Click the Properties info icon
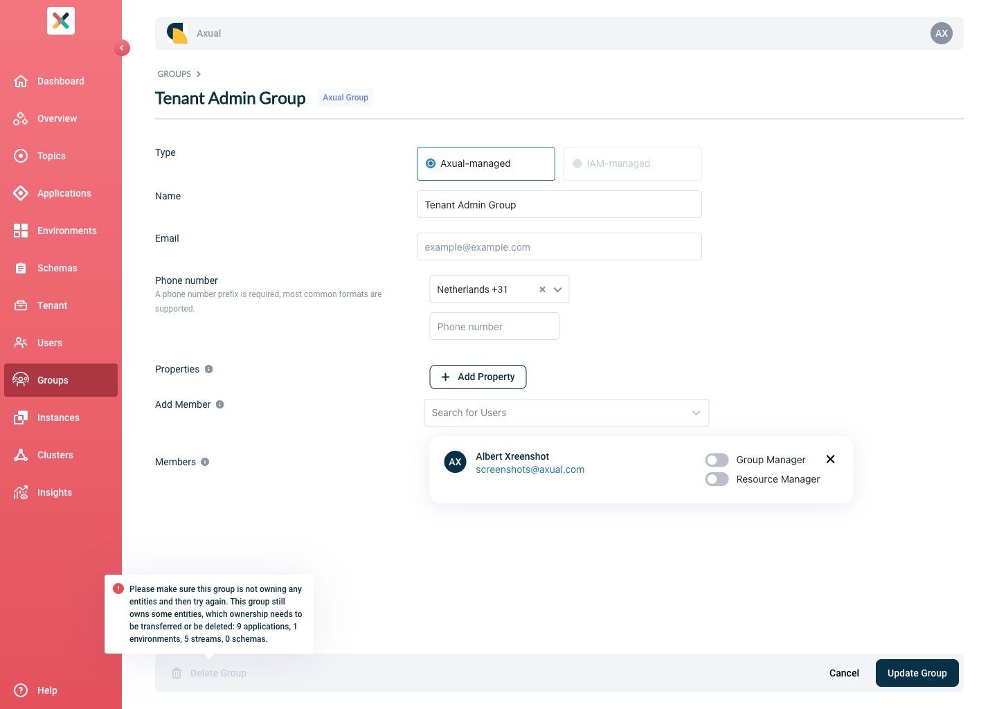 [x=208, y=369]
